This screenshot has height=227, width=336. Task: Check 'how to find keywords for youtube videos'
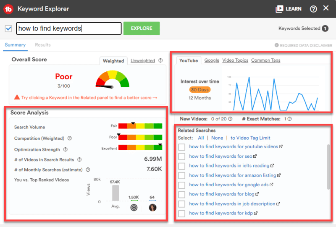point(182,147)
